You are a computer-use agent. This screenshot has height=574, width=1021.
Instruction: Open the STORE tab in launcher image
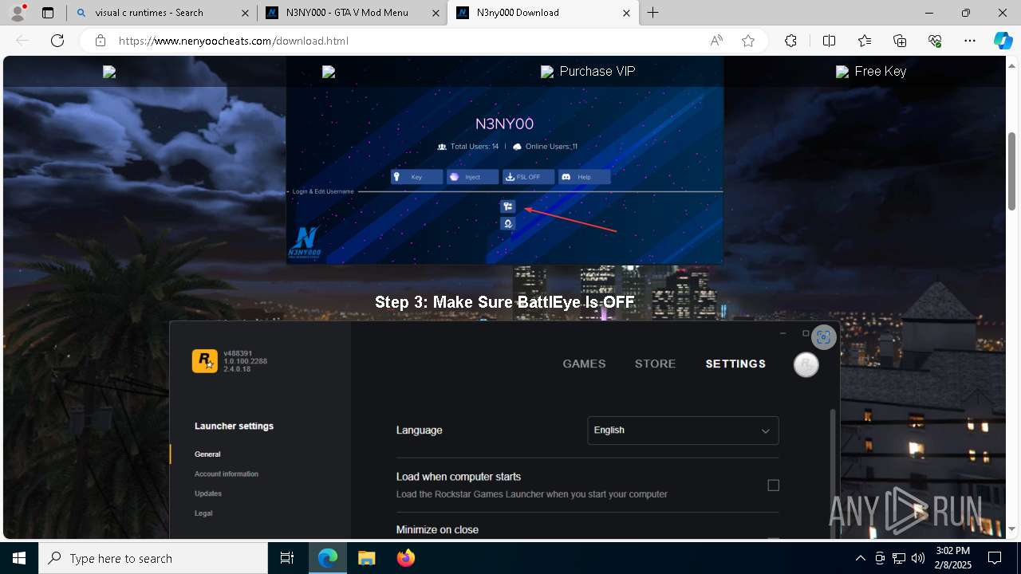pyautogui.click(x=655, y=364)
